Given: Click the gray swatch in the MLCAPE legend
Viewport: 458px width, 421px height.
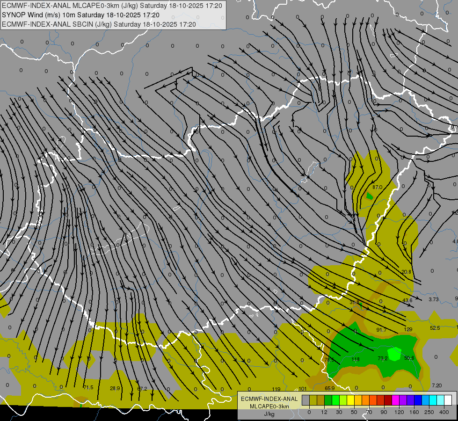Looking at the screenshot, I should tap(306, 400).
